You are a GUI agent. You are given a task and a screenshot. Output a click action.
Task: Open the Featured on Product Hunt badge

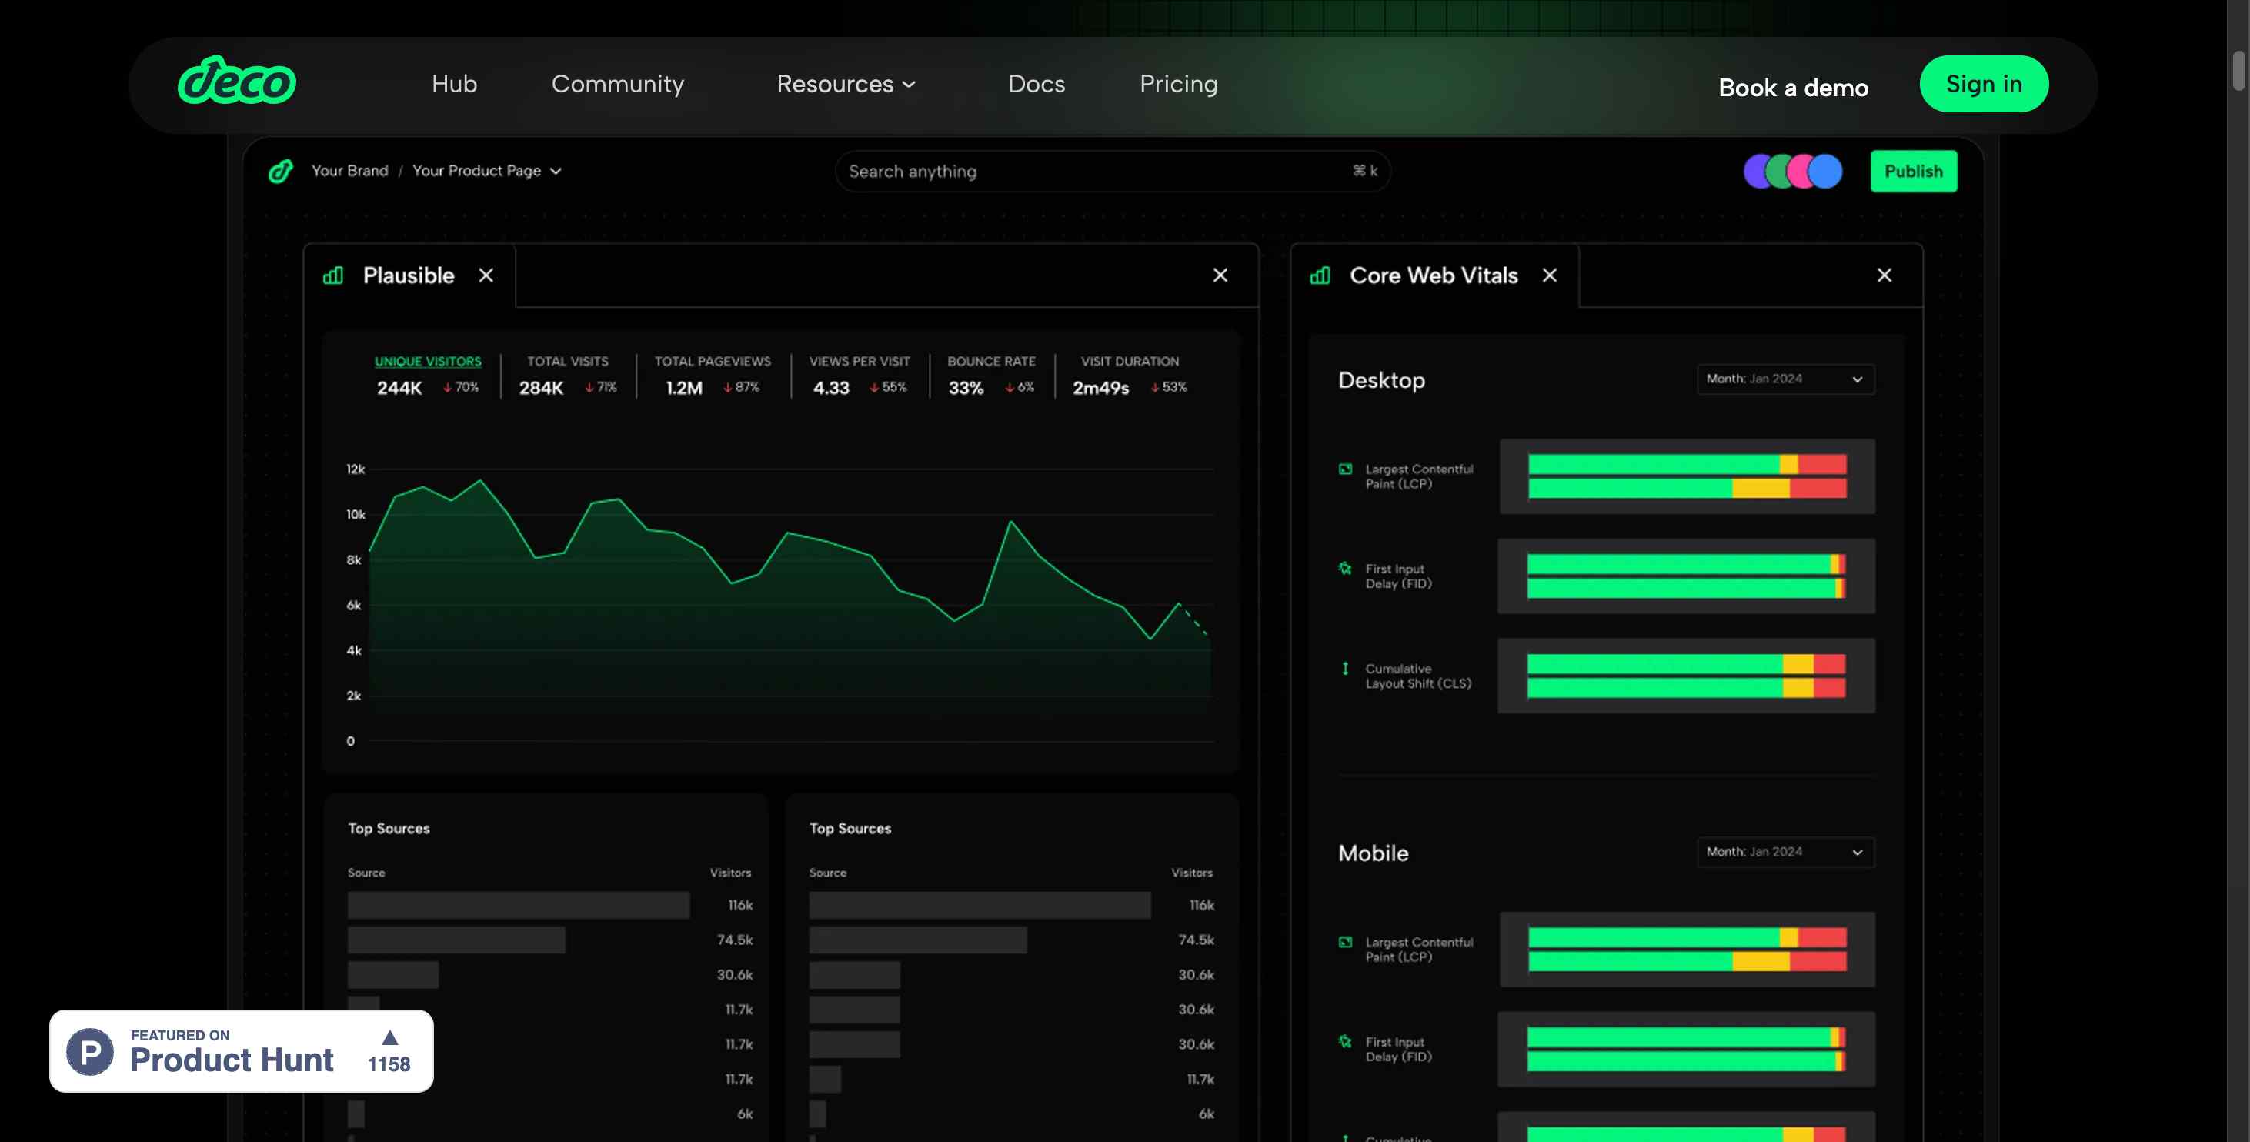coord(241,1051)
